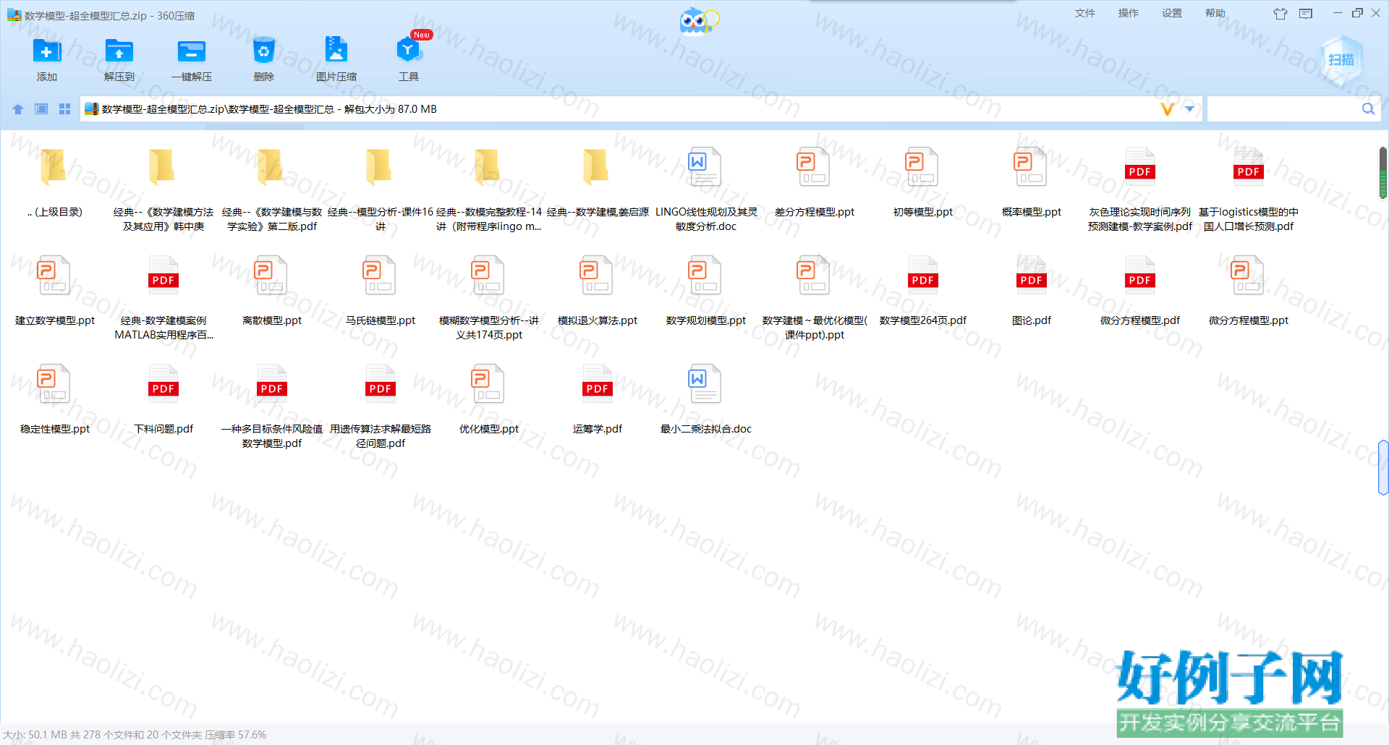Select 数学建模～最优化模型(课件ppt).ppt

pos(815,298)
